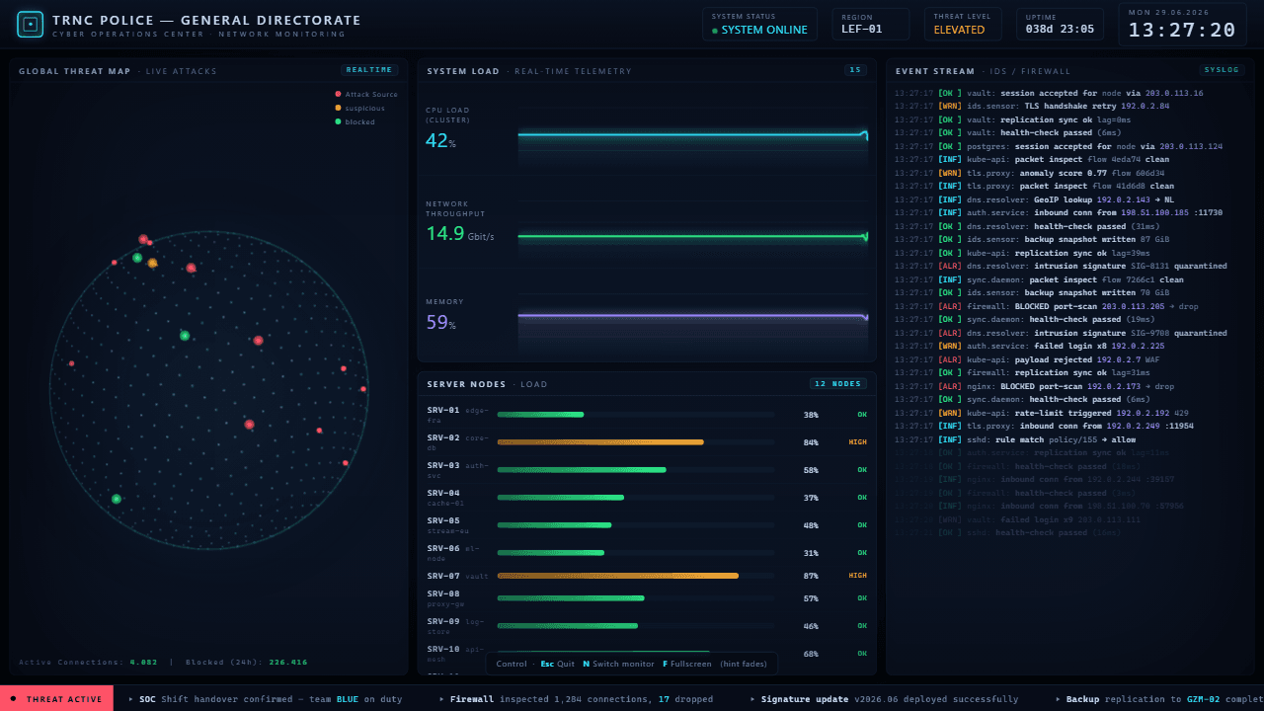Open the System Status card
Screen dimensions: 1264x711
759,24
